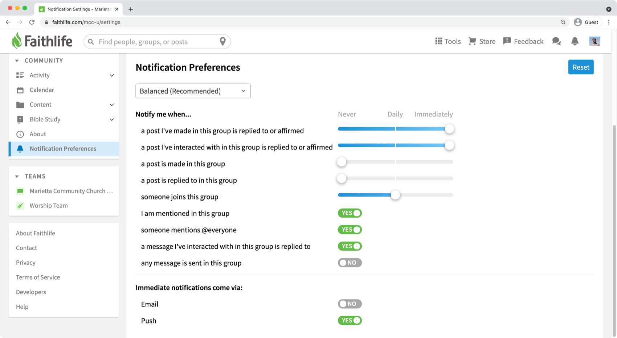
Task: Open the Balanced (Recommended) dropdown
Action: [x=193, y=91]
